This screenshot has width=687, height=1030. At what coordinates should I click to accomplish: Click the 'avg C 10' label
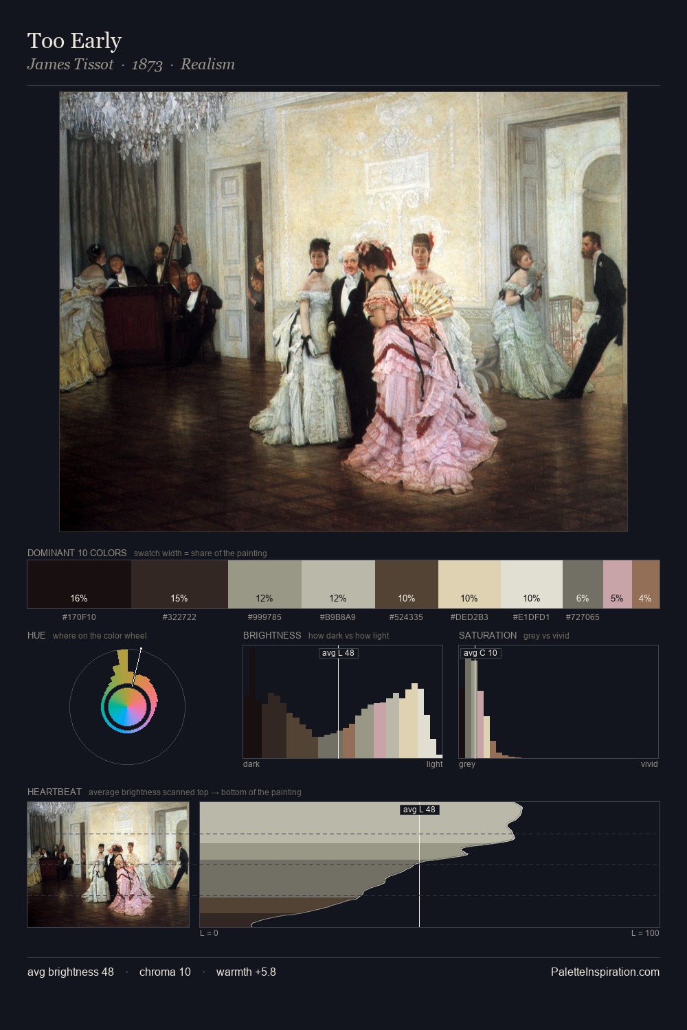coord(480,652)
